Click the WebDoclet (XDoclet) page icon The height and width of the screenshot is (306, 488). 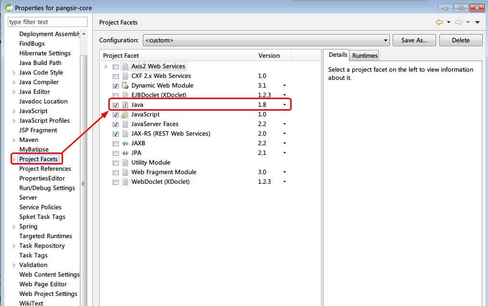pos(125,182)
